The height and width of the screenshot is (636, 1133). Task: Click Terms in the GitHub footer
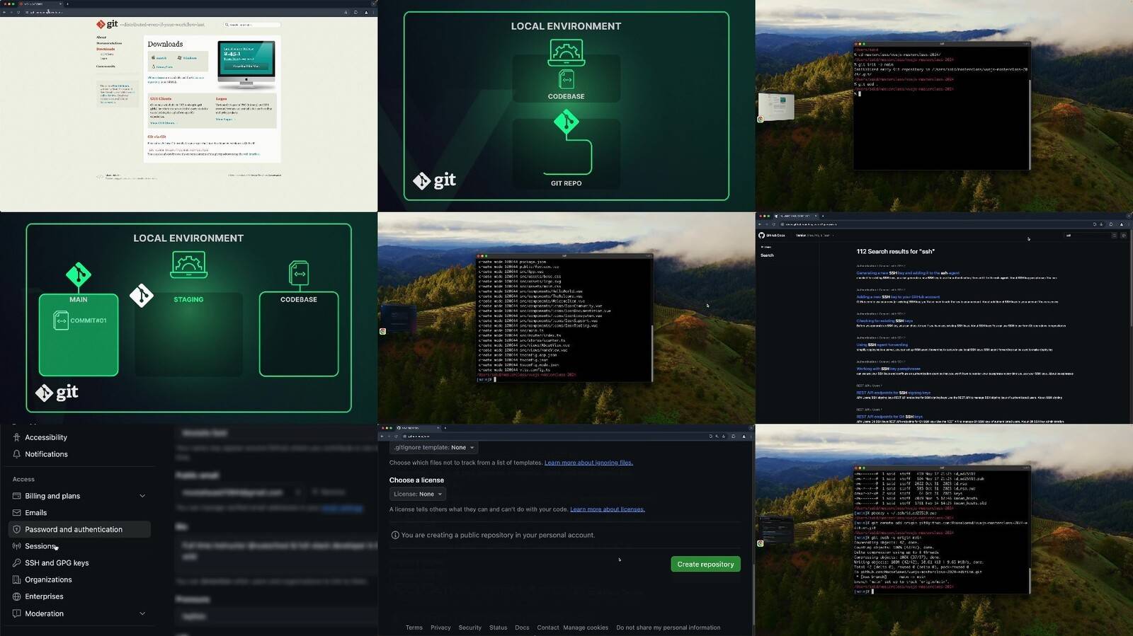(x=414, y=628)
